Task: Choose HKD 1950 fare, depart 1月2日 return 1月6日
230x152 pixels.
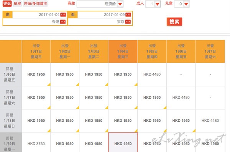Action: (x=65, y=74)
